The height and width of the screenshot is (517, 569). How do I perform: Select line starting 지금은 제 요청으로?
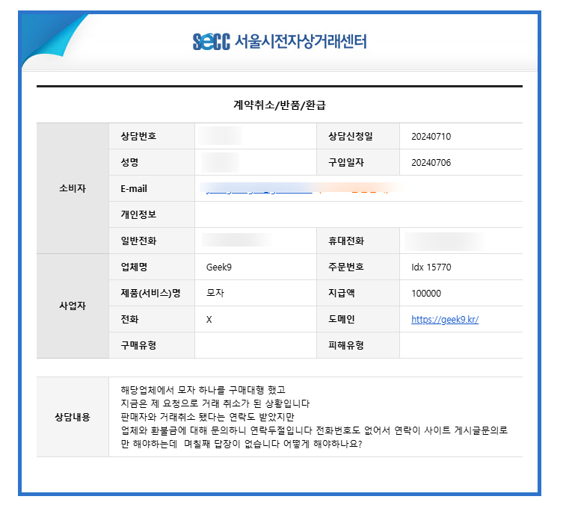215,403
